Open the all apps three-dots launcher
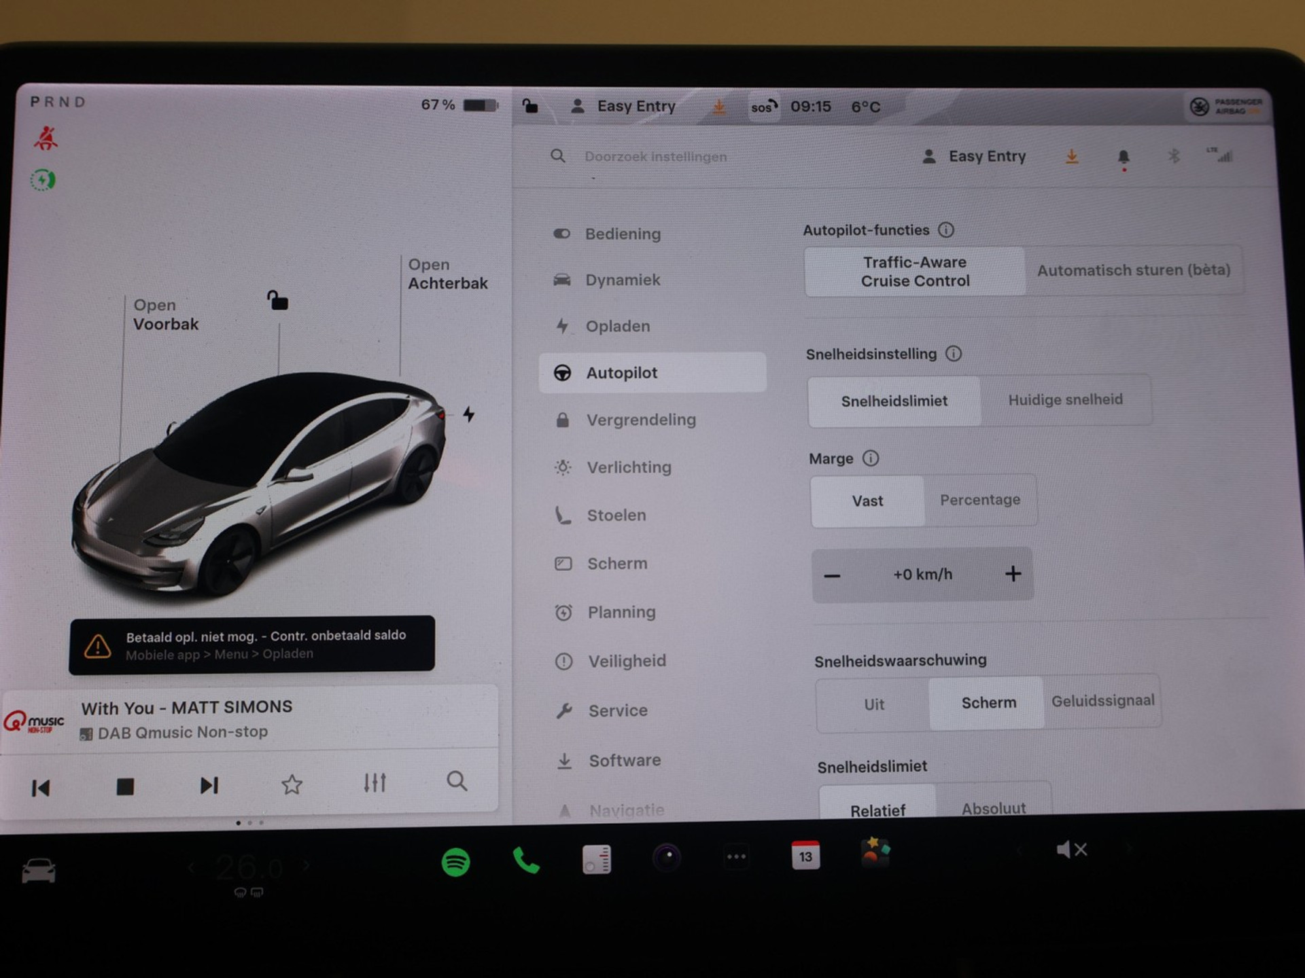This screenshot has width=1305, height=978. [736, 857]
